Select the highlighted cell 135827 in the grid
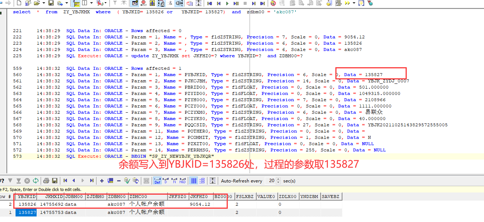The height and width of the screenshot is (222, 484). pyautogui.click(x=26, y=212)
